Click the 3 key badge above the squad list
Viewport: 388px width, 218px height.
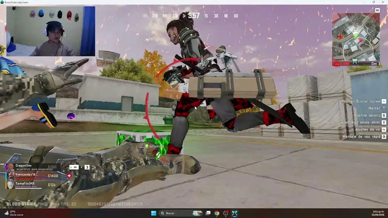[x=87, y=167]
